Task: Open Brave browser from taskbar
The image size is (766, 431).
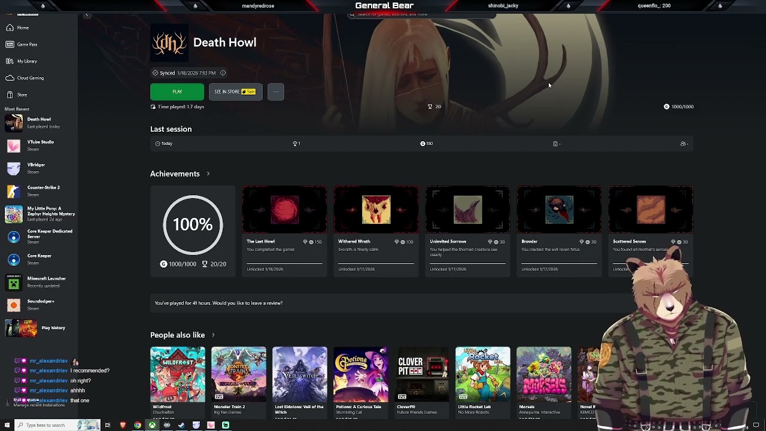Action: click(x=123, y=425)
